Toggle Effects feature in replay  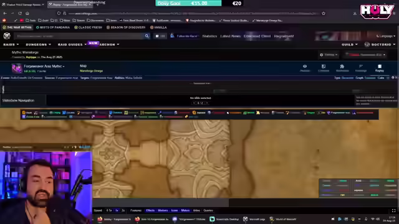(150, 210)
